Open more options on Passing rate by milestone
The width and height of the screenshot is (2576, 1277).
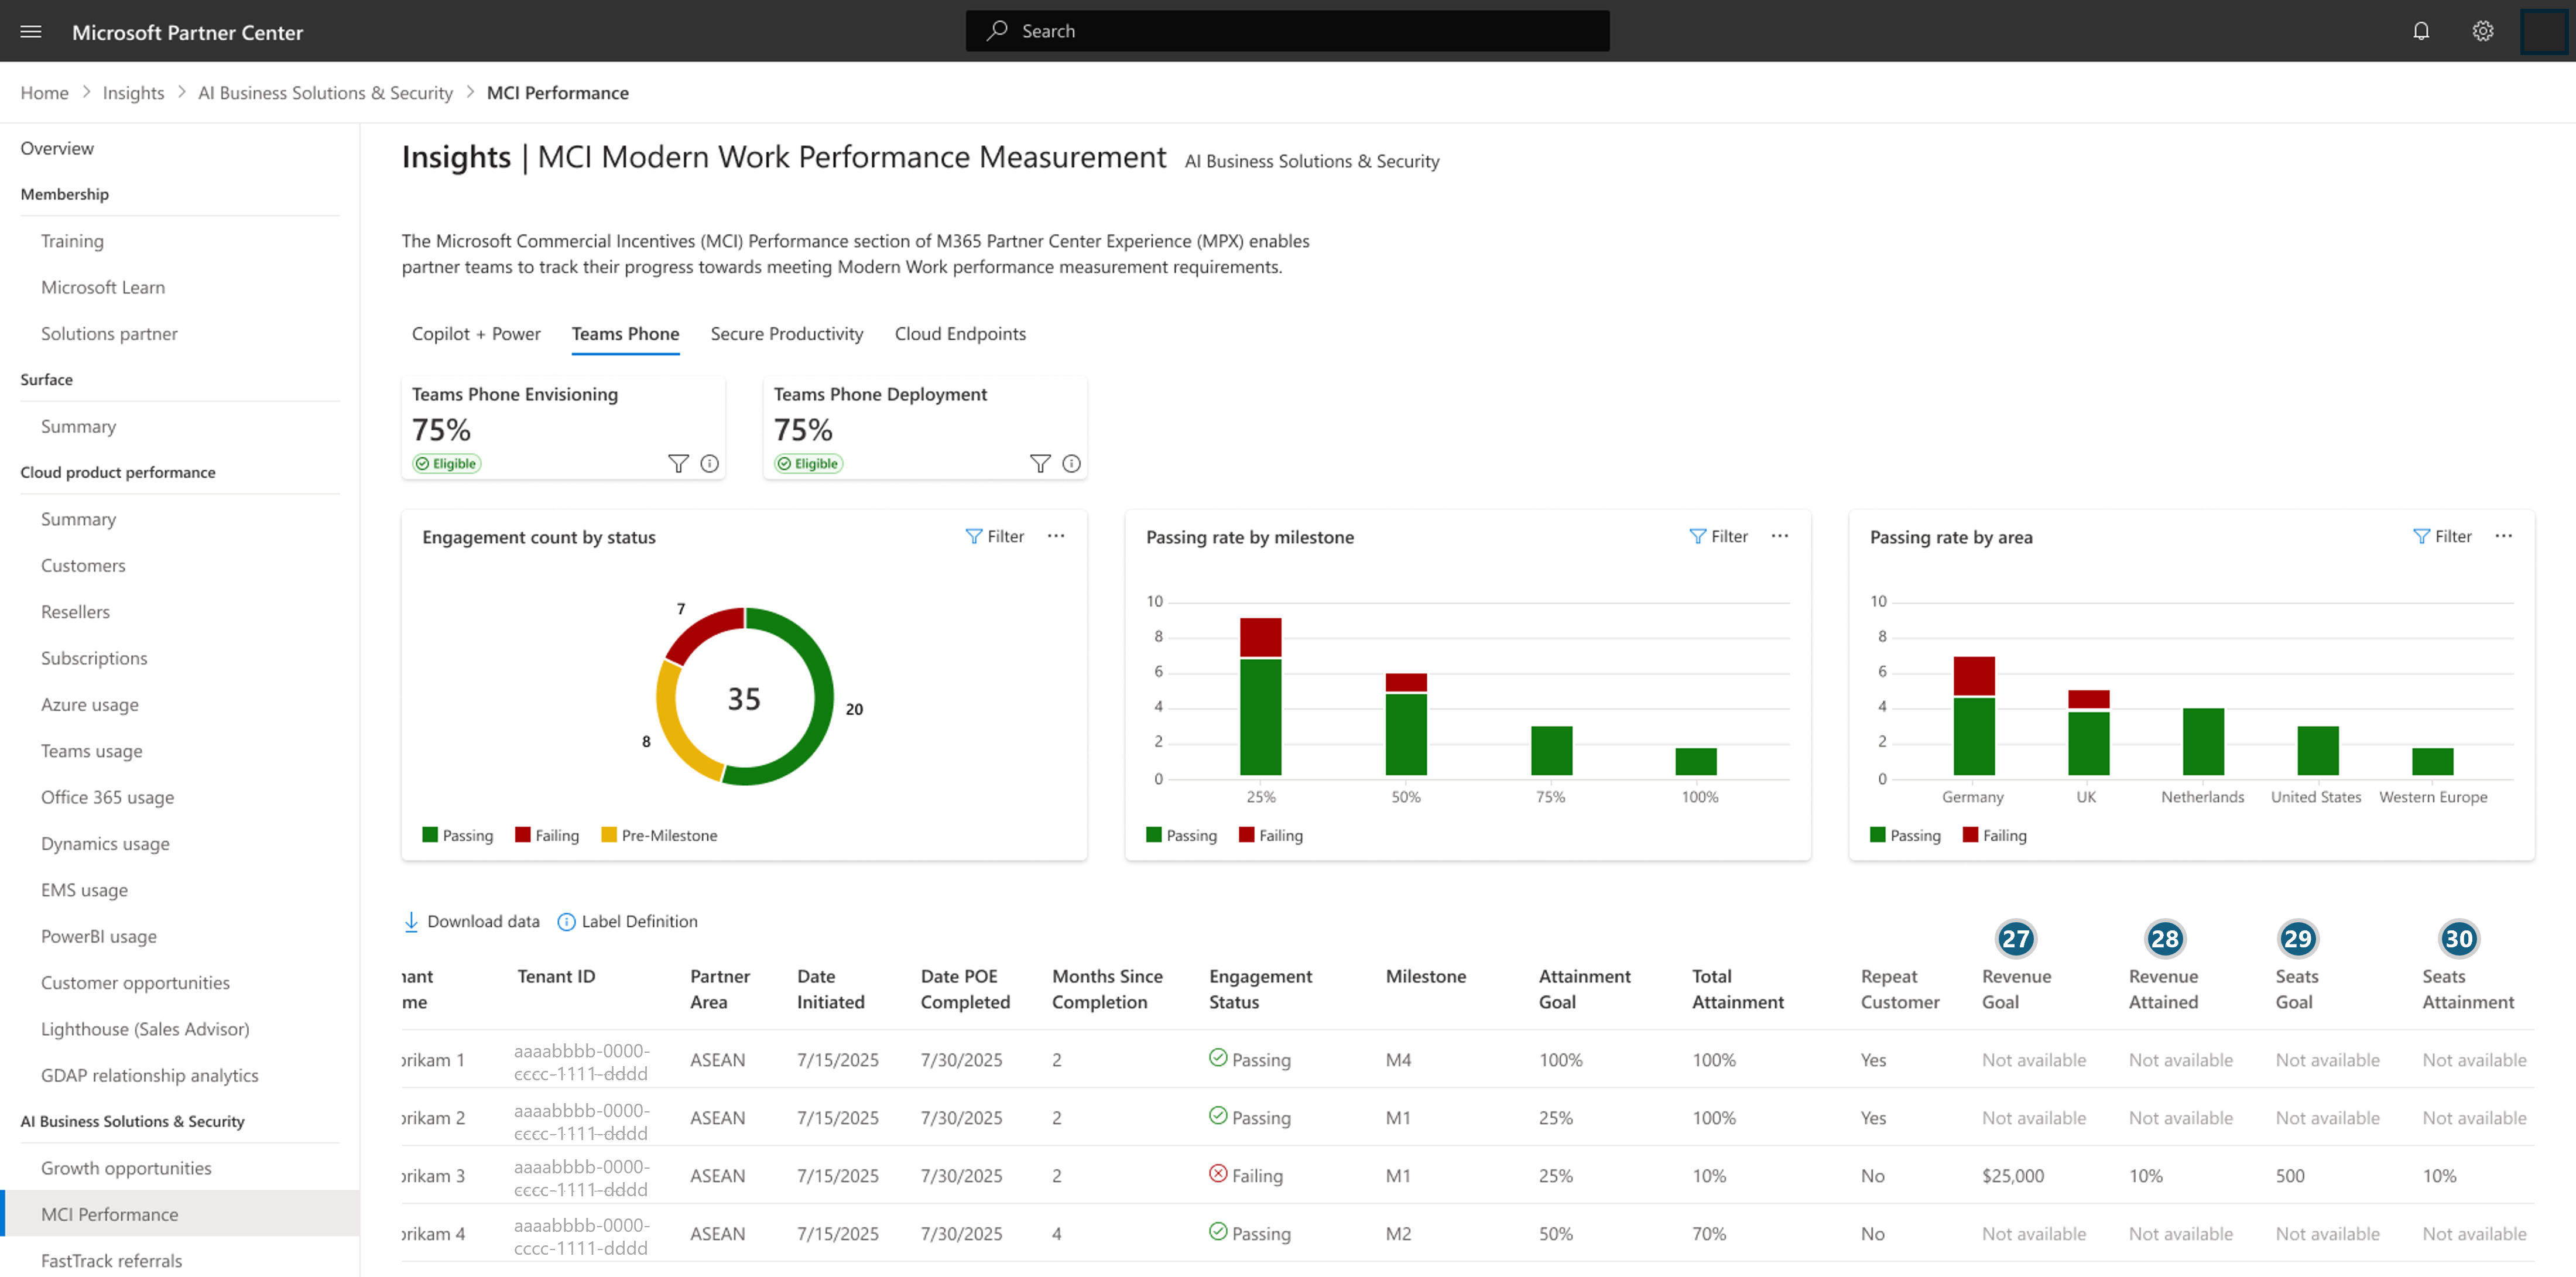1780,536
